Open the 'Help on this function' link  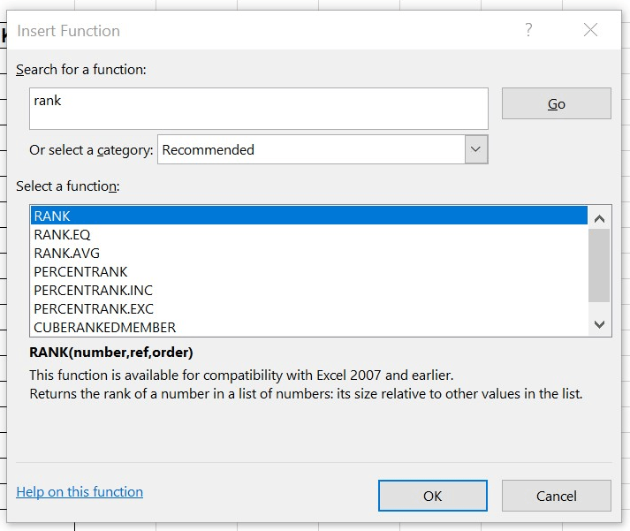point(80,492)
